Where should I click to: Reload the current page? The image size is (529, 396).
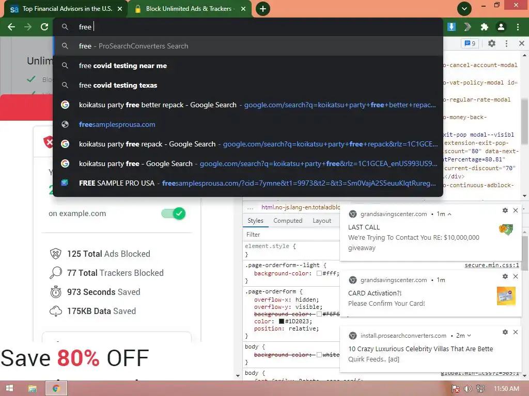pos(44,27)
